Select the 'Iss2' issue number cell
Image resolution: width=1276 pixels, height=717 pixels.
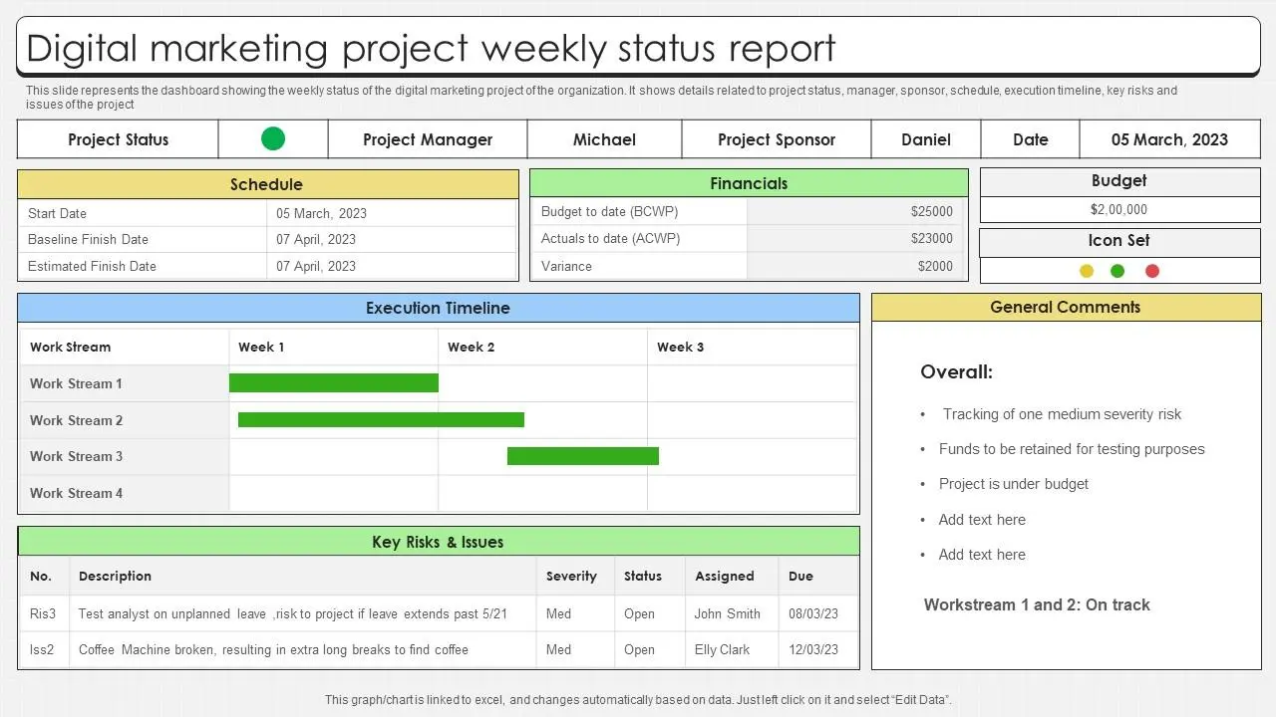[x=42, y=649]
